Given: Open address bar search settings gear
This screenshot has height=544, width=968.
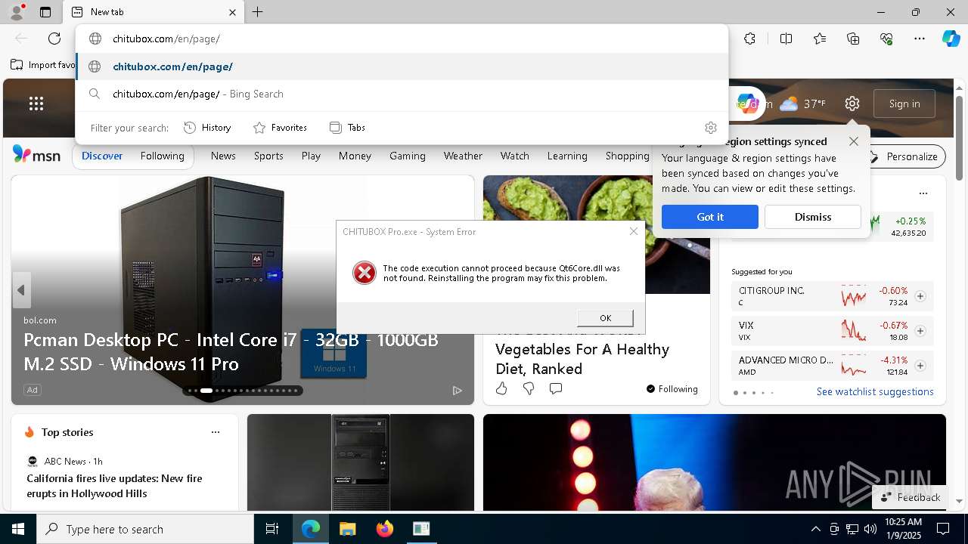Looking at the screenshot, I should coord(711,128).
